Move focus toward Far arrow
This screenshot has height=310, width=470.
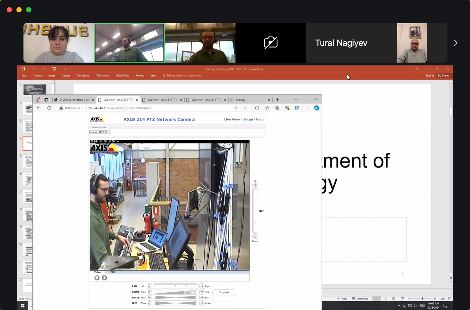pos(202,297)
